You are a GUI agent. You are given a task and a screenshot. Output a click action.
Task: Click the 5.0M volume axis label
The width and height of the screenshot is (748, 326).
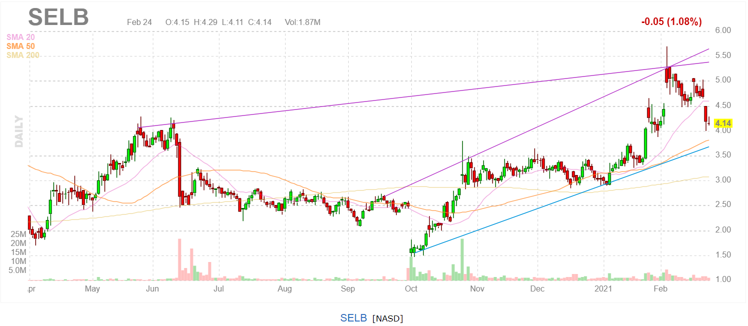click(x=17, y=270)
